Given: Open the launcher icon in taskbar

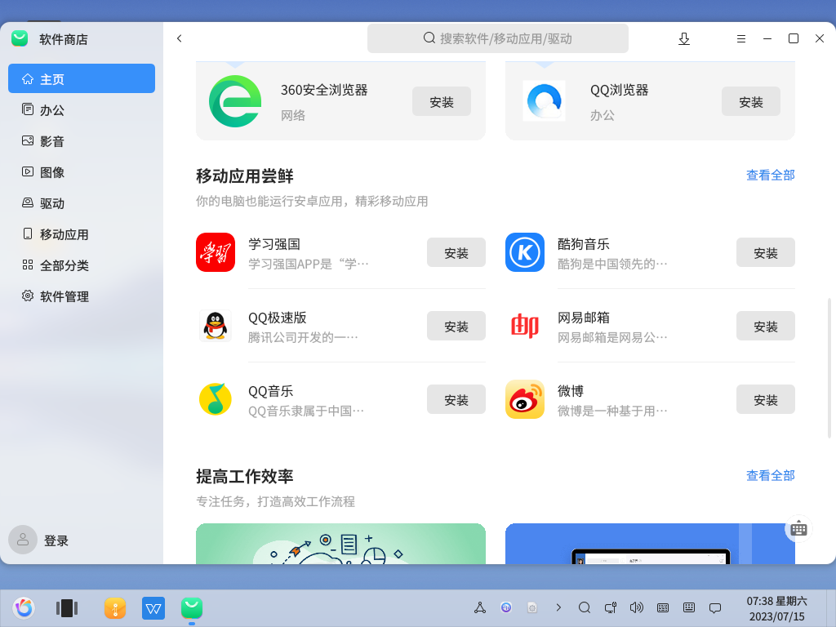Looking at the screenshot, I should [x=24, y=607].
